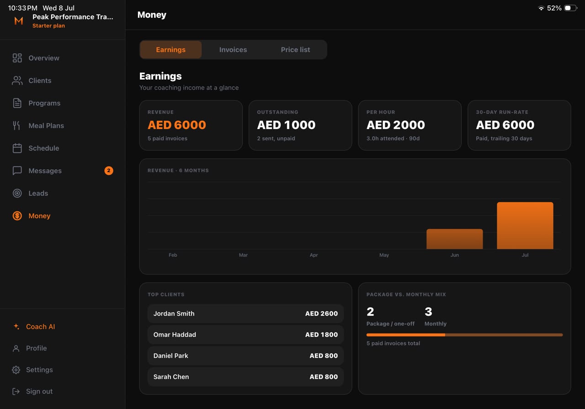Open Coach AI assistant

[63, 327]
